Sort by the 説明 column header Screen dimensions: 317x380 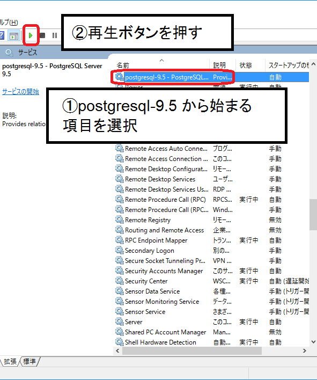coord(222,65)
